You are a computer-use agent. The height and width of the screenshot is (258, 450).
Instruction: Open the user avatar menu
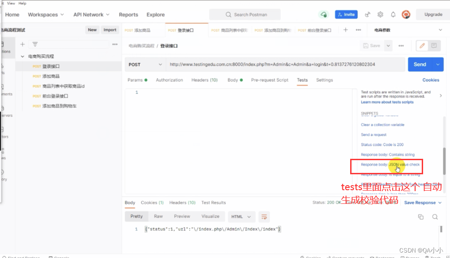406,15
